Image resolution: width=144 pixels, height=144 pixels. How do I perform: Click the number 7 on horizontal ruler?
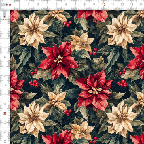[x=75, y=5]
